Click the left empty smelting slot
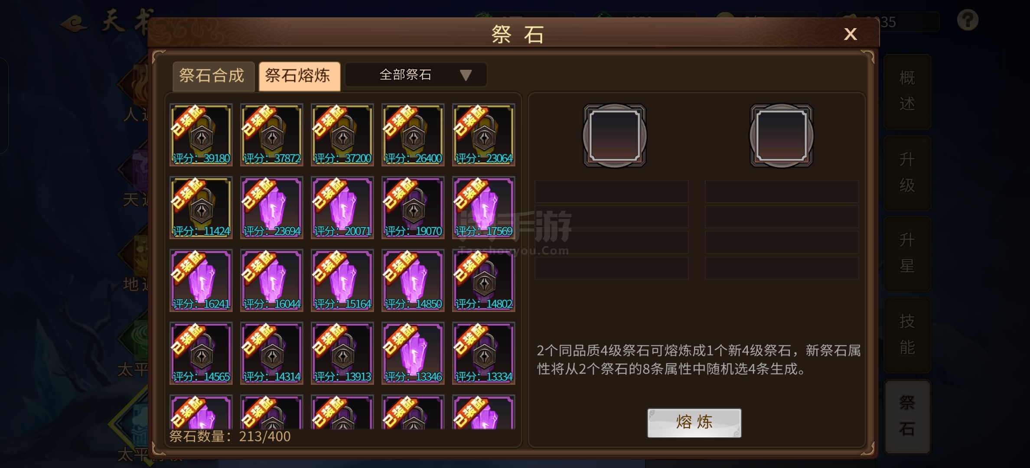The image size is (1030, 468). tap(614, 136)
